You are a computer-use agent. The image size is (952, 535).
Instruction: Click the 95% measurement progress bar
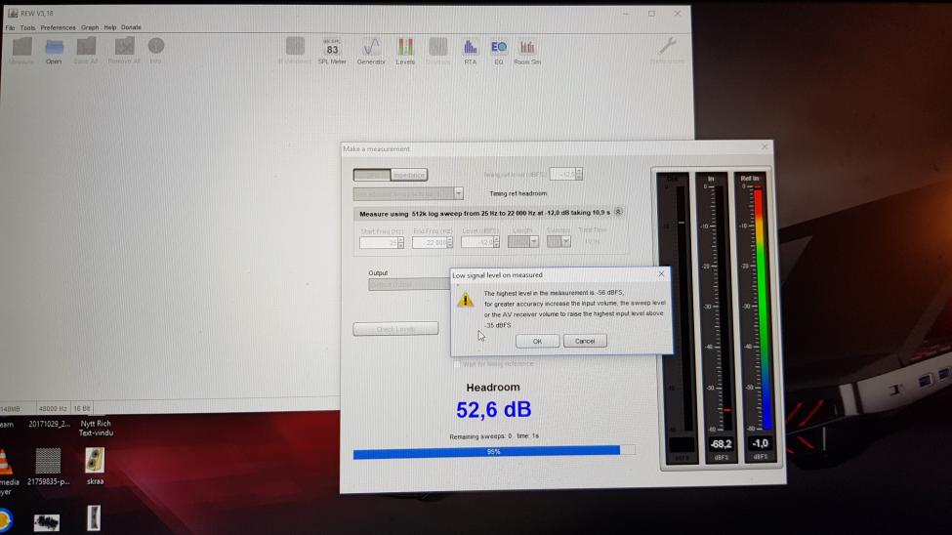click(x=494, y=452)
